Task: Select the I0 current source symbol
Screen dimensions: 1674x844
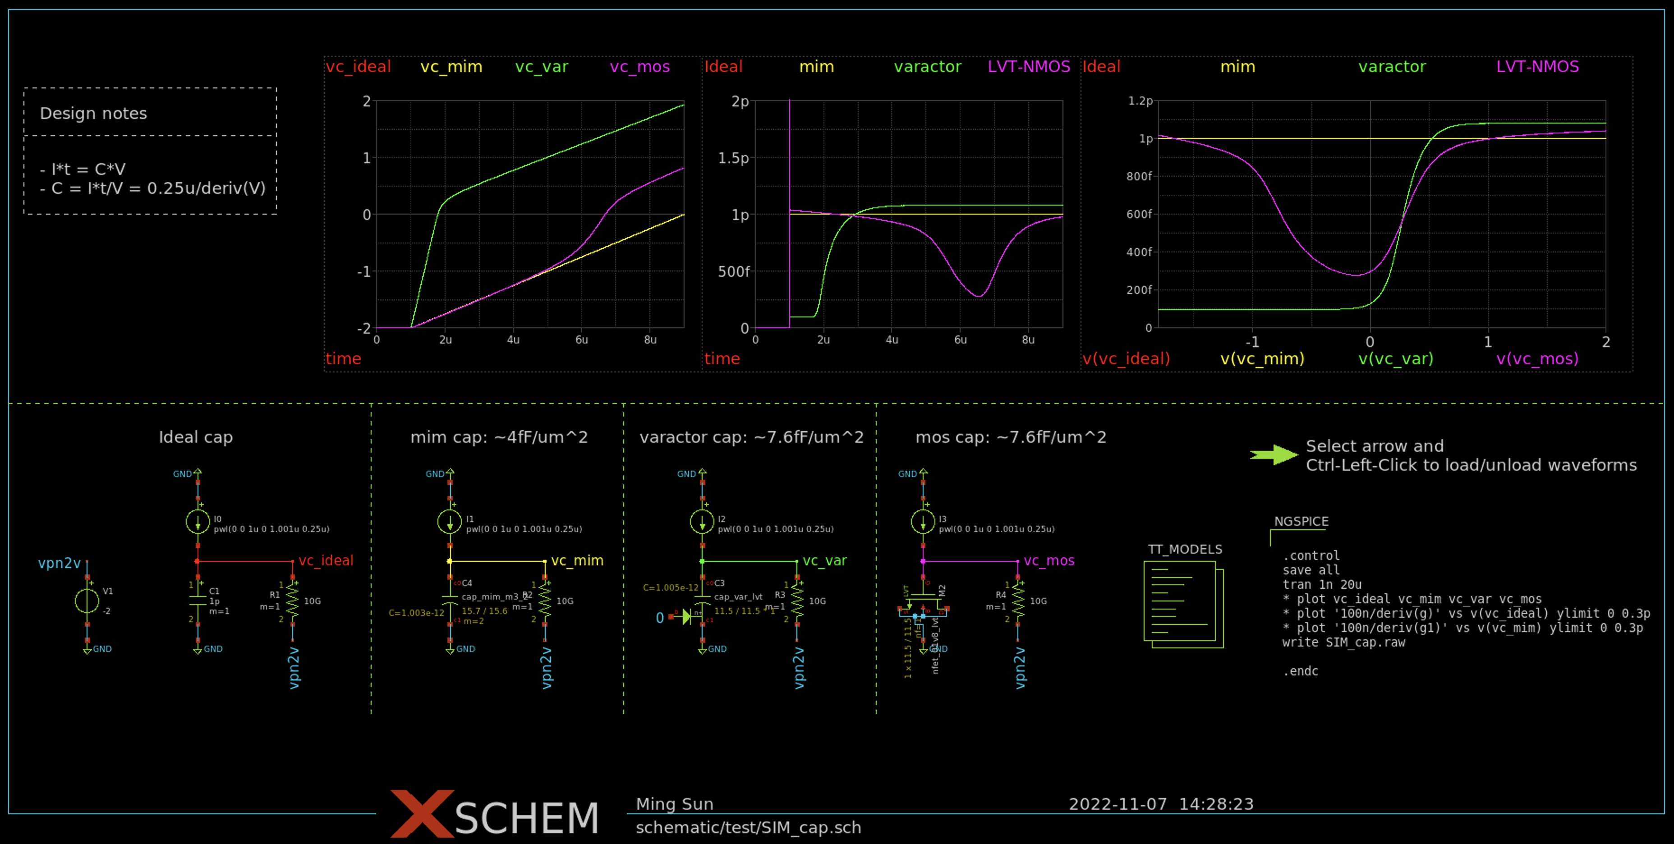Action: point(198,521)
